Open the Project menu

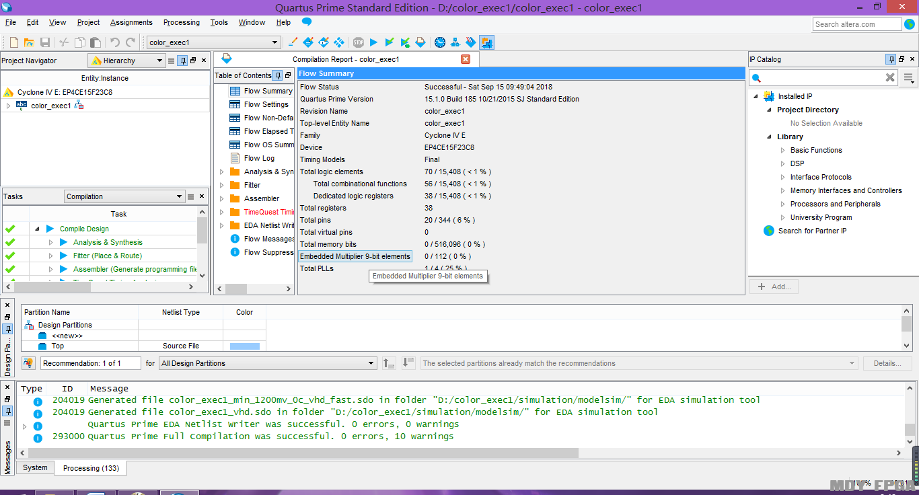[88, 22]
